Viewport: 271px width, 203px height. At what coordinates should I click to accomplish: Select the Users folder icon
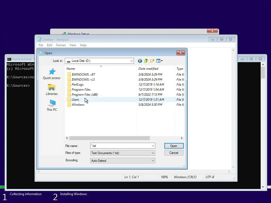click(x=69, y=99)
